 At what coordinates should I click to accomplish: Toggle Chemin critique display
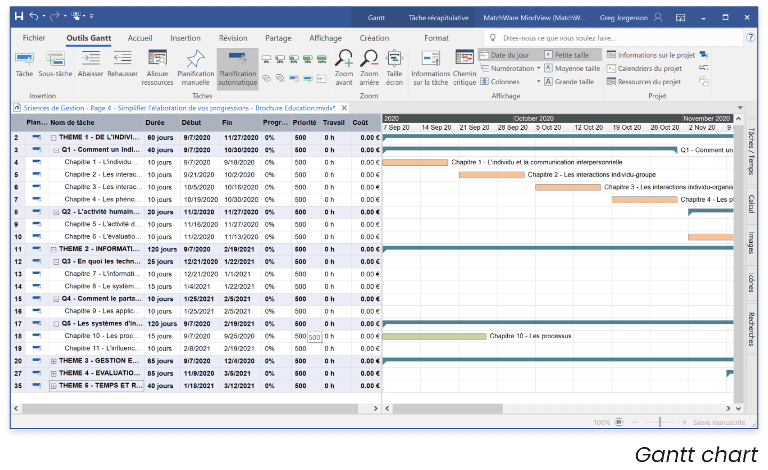click(x=465, y=68)
